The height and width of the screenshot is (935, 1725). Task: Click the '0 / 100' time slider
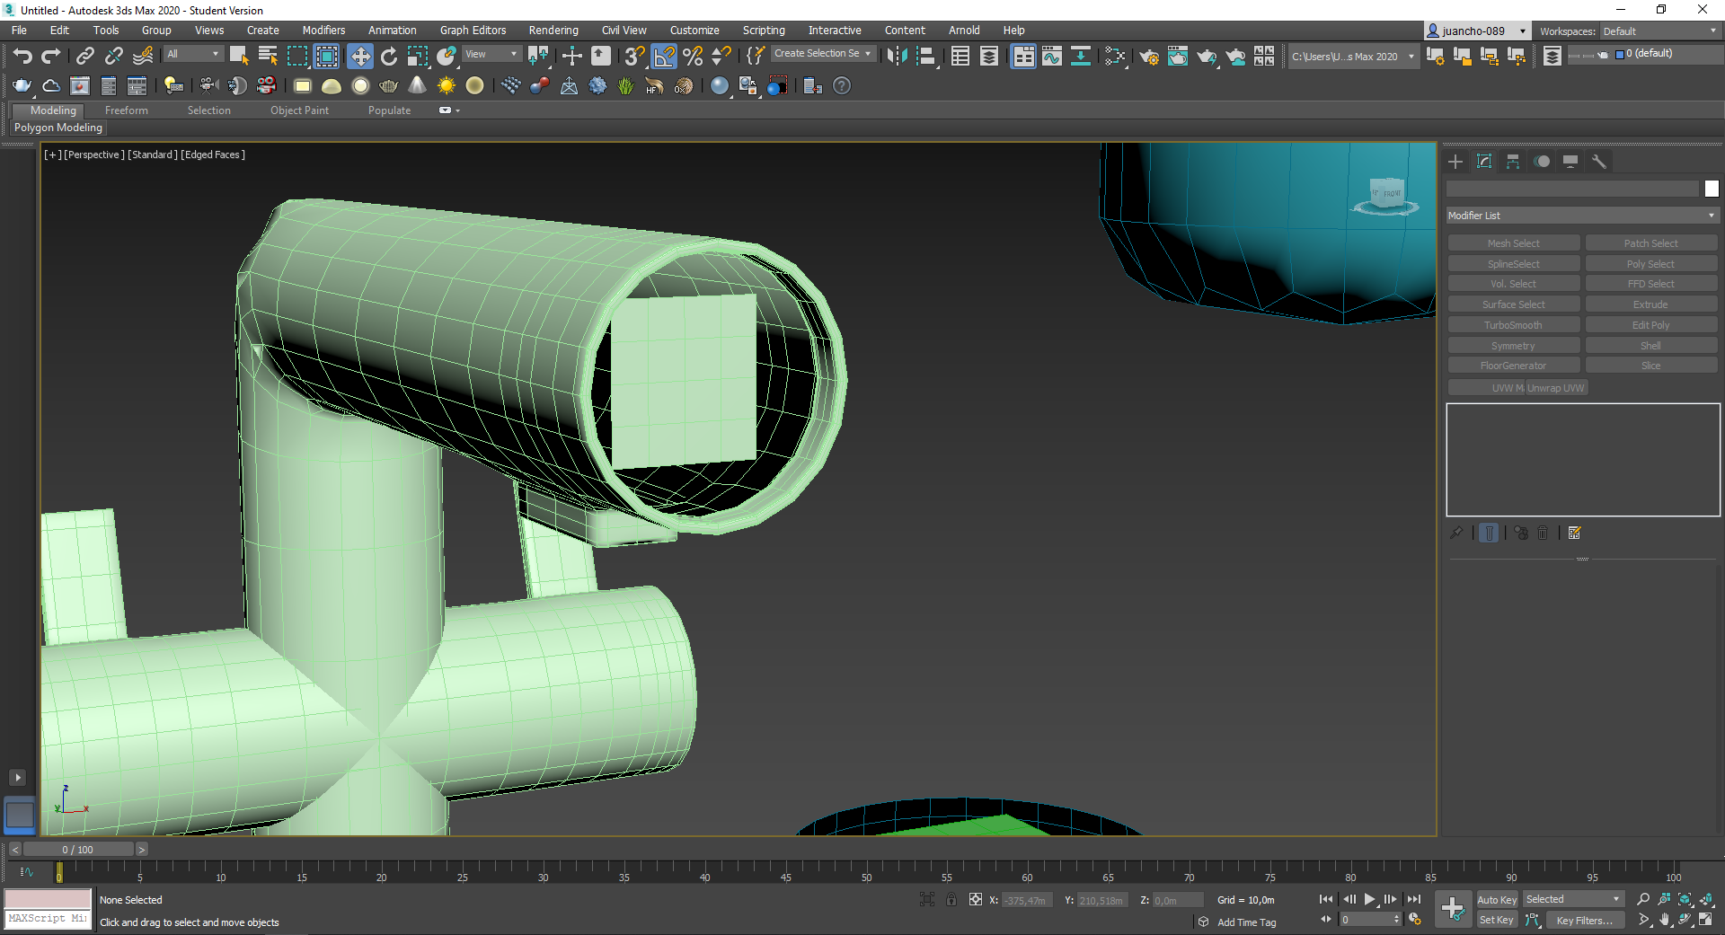click(78, 850)
